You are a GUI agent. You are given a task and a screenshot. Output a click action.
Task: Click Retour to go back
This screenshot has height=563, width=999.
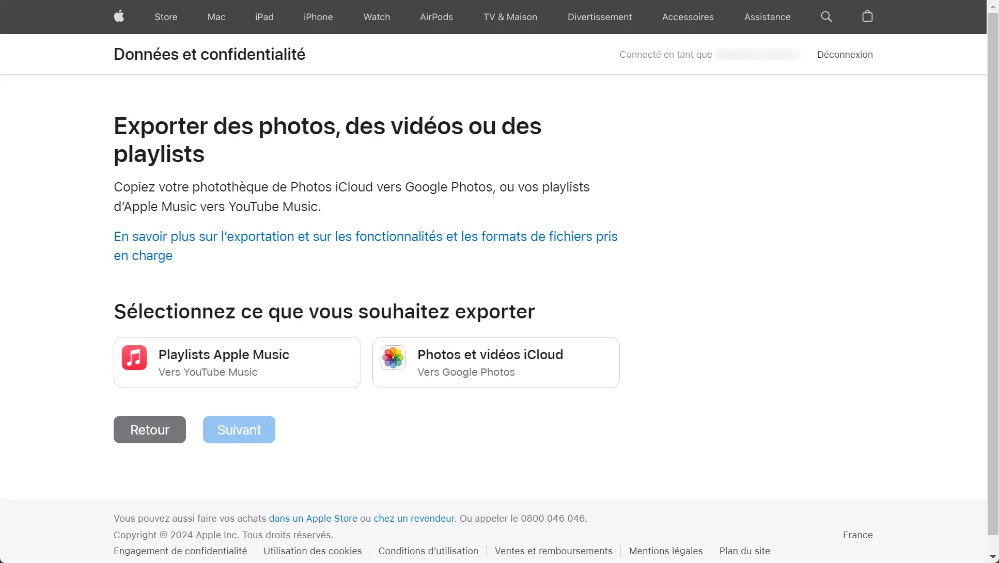pyautogui.click(x=150, y=429)
